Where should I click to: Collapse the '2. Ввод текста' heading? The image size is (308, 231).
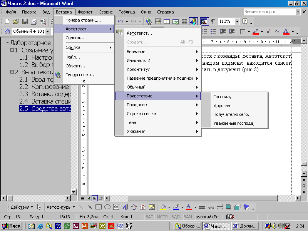click(x=12, y=72)
